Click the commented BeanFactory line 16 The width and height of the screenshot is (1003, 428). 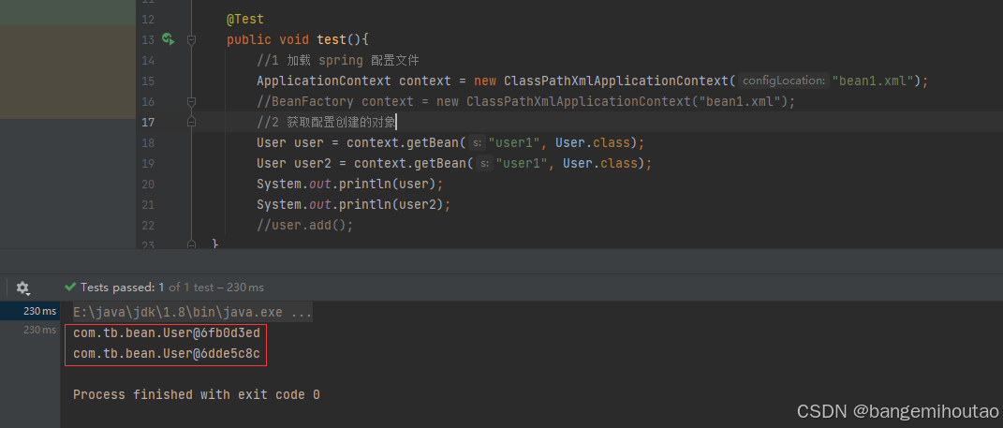coord(525,101)
